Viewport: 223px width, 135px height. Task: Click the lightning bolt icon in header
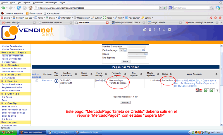(x=155, y=29)
